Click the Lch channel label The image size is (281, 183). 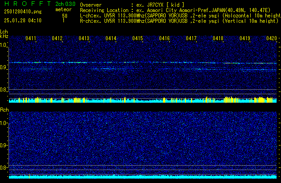[4, 32]
